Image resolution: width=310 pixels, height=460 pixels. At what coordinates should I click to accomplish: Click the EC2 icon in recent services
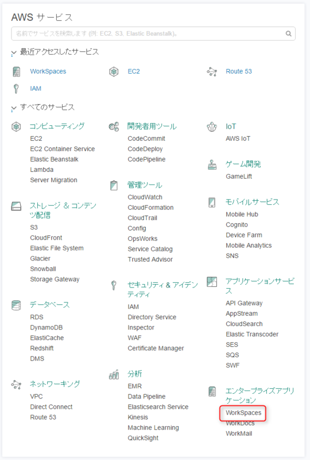(114, 71)
